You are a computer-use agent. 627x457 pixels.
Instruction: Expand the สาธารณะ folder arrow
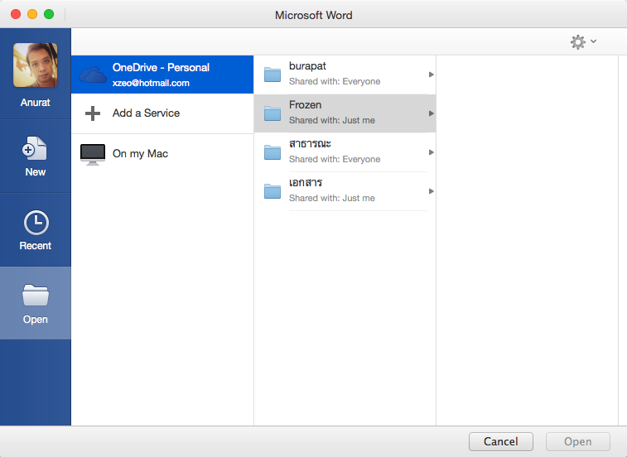[431, 152]
